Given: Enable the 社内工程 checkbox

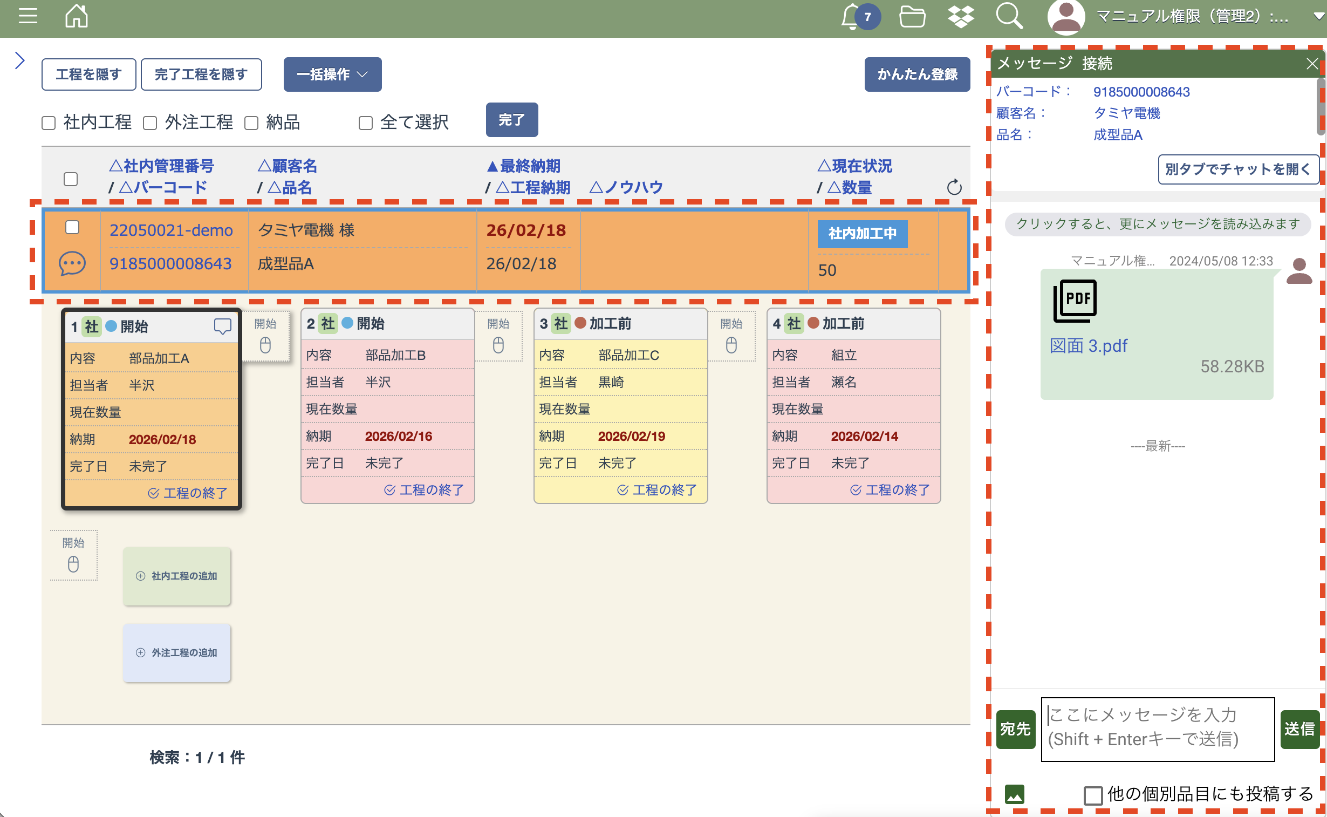Looking at the screenshot, I should pos(49,123).
